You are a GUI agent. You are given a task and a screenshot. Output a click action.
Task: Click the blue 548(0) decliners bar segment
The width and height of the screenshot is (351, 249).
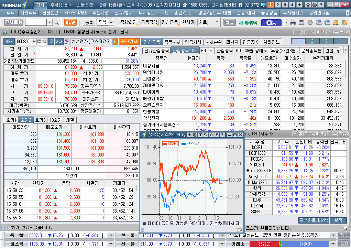click(x=306, y=244)
